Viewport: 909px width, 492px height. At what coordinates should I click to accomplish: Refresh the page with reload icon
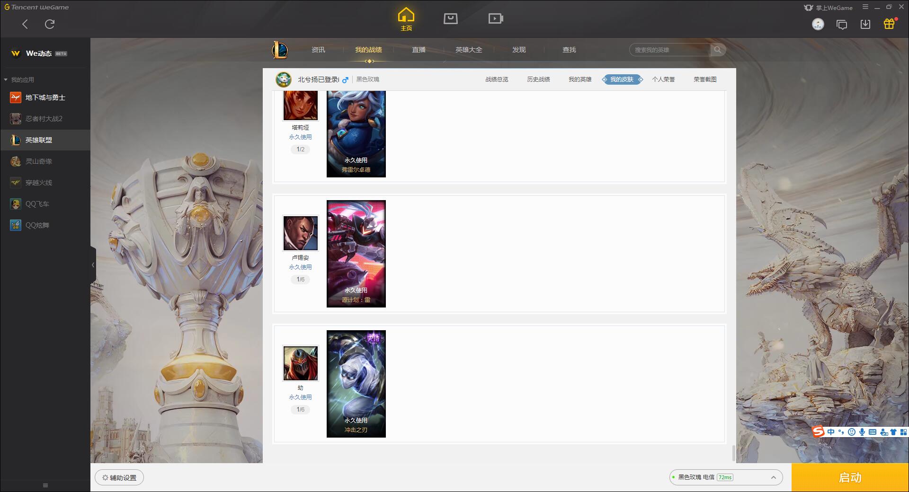50,24
